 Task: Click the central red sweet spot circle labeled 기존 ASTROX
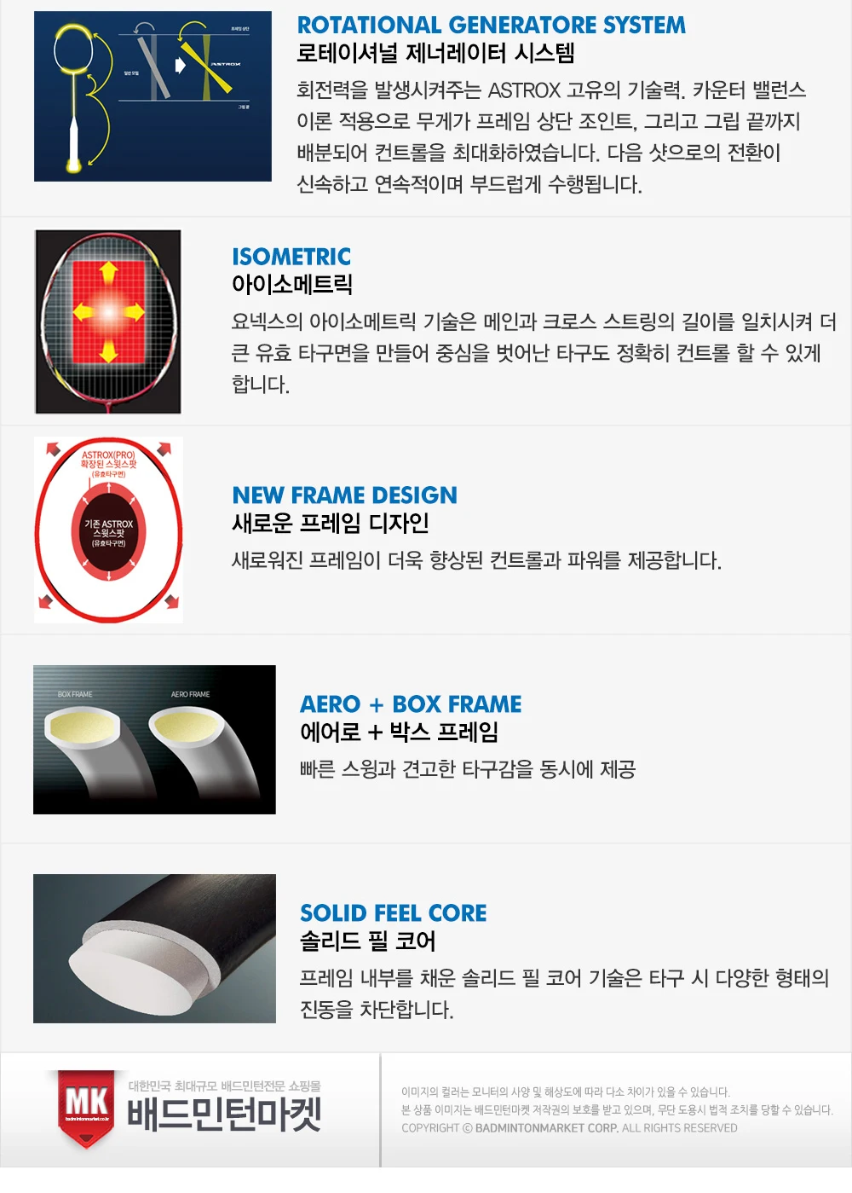coord(108,533)
